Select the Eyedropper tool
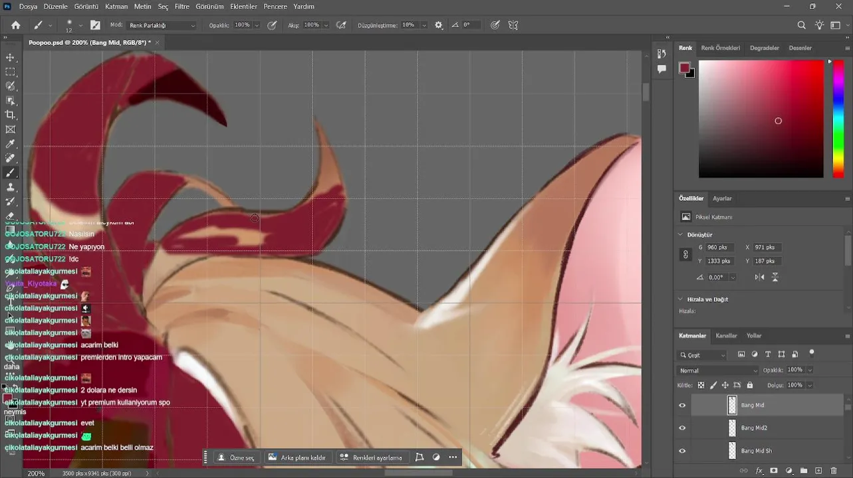853x478 pixels. (10, 144)
